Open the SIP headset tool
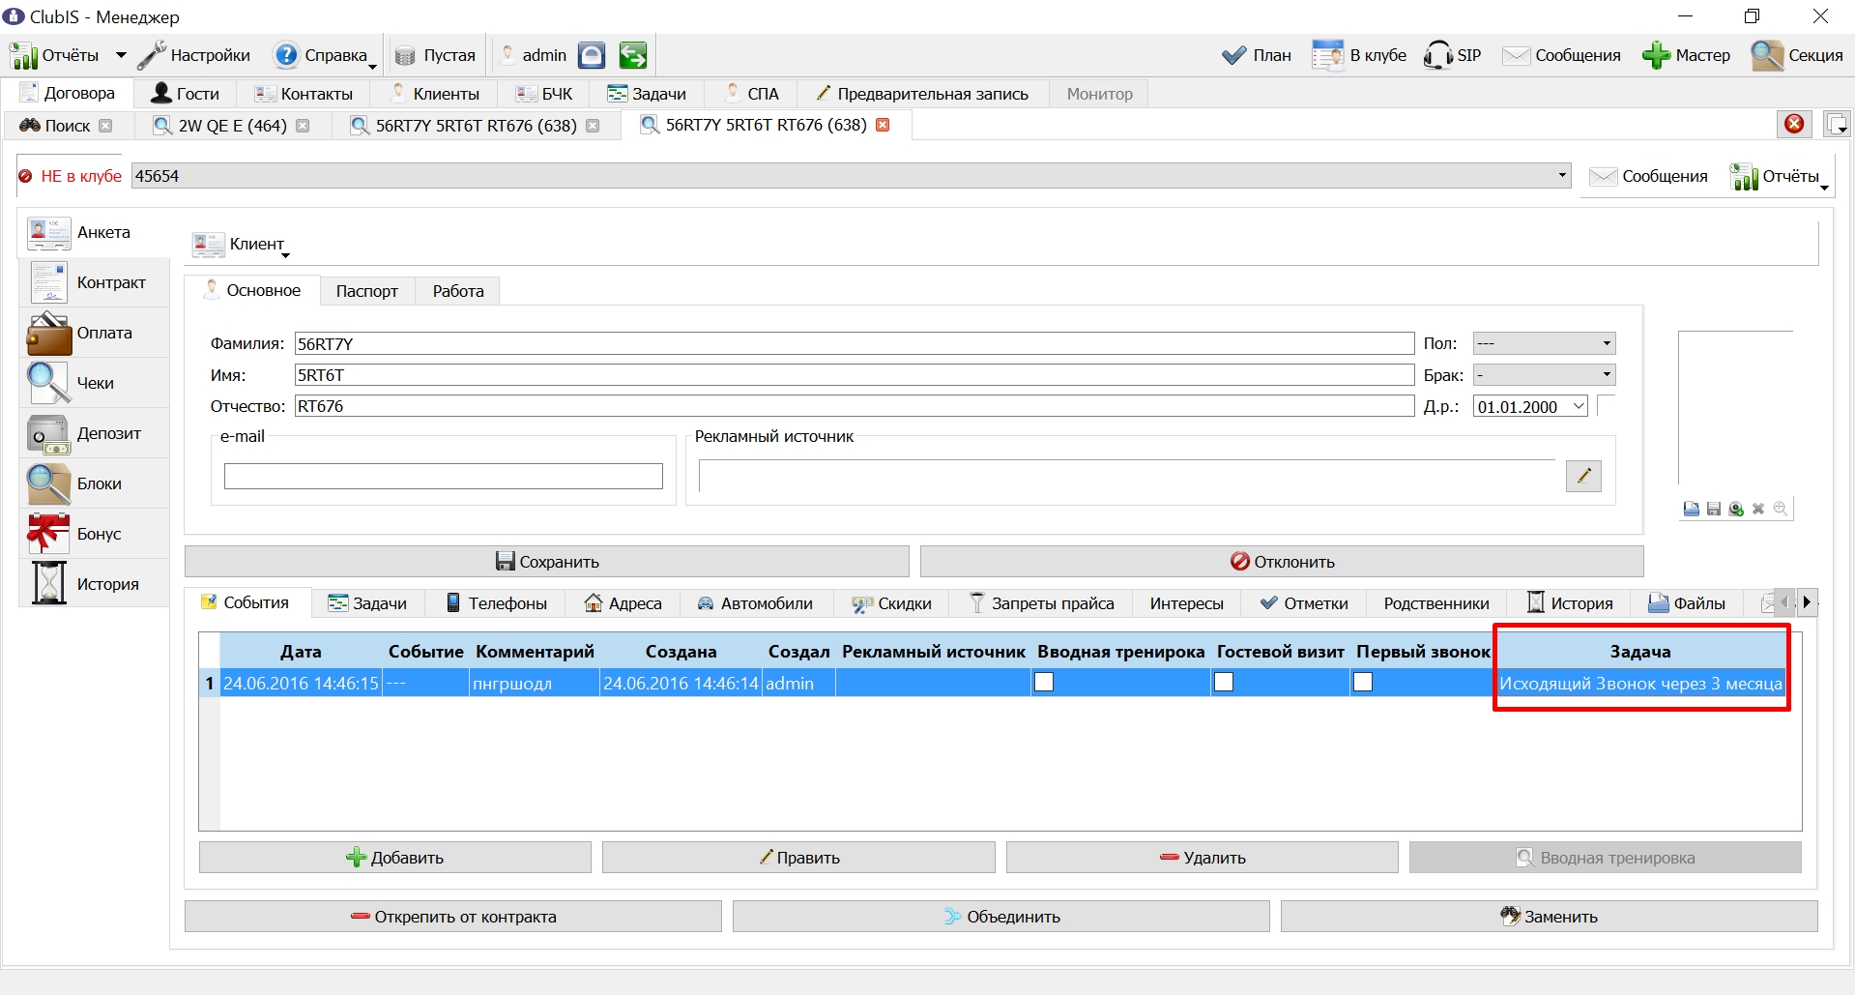The width and height of the screenshot is (1855, 995). [x=1452, y=55]
